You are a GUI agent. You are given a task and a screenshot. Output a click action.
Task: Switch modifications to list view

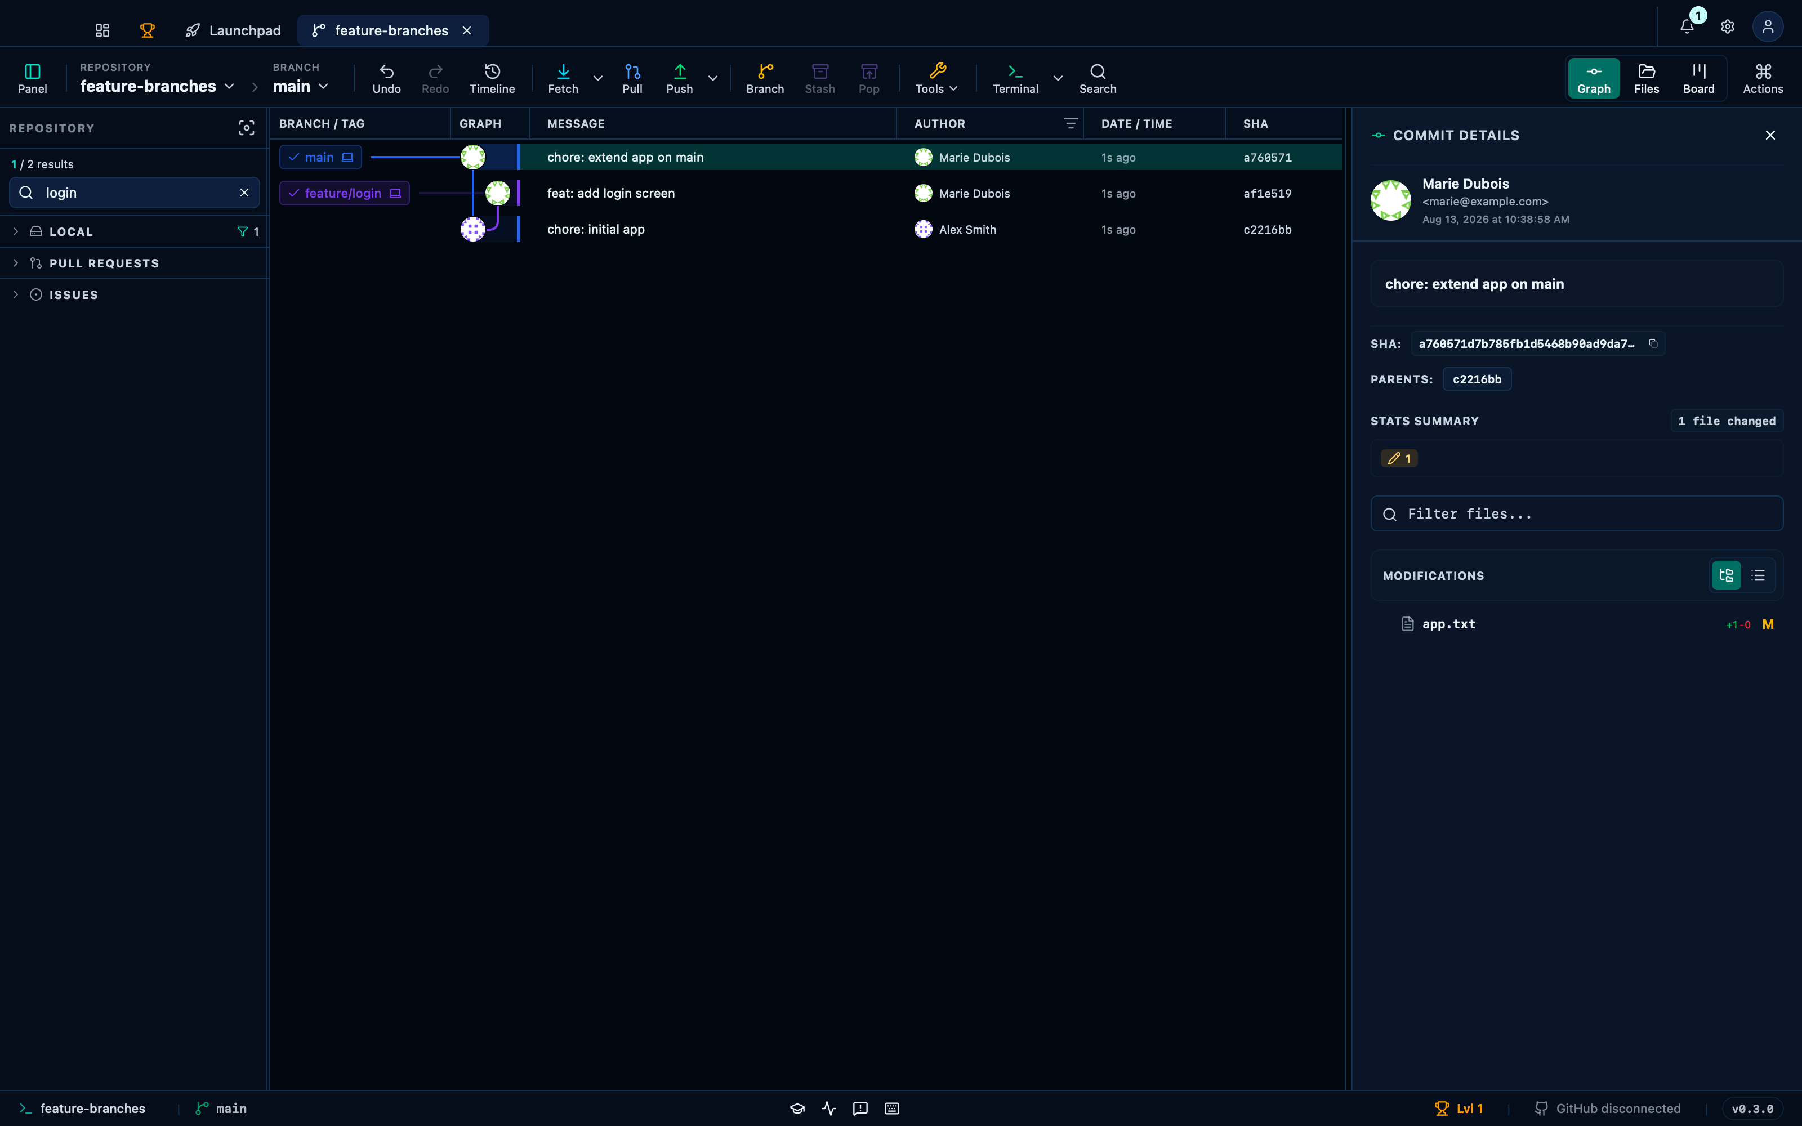[1758, 575]
